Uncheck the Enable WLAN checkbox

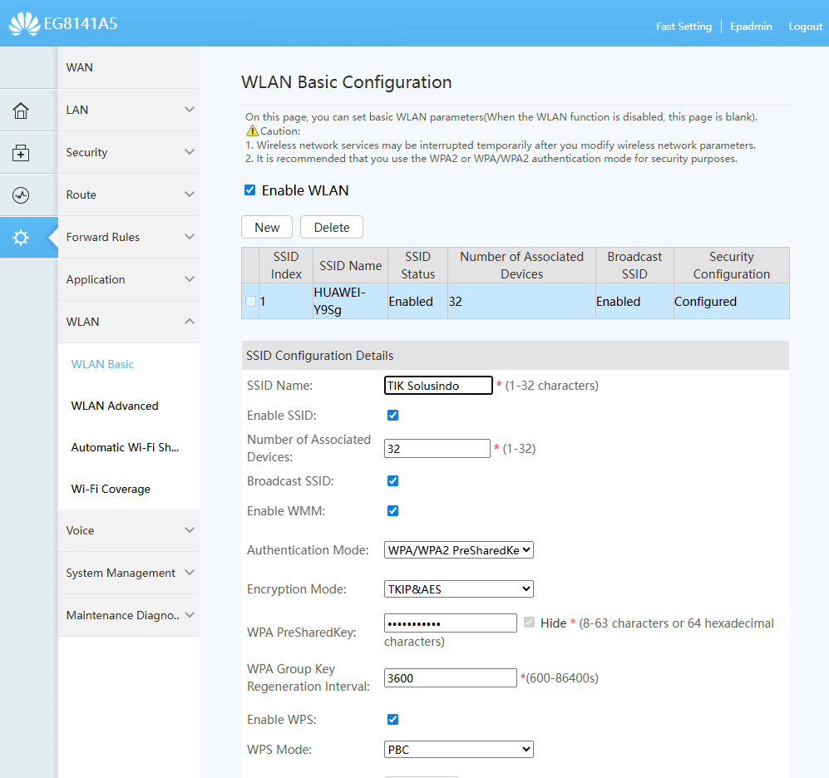pos(250,190)
